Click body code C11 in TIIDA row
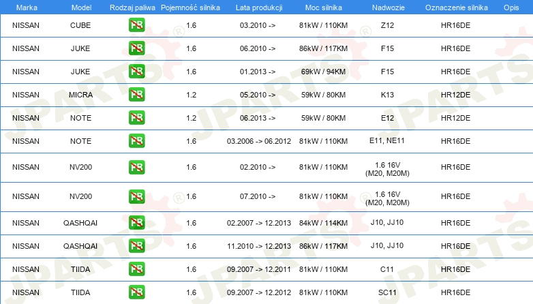Image resolution: width=533 pixels, height=304 pixels. 387,269
